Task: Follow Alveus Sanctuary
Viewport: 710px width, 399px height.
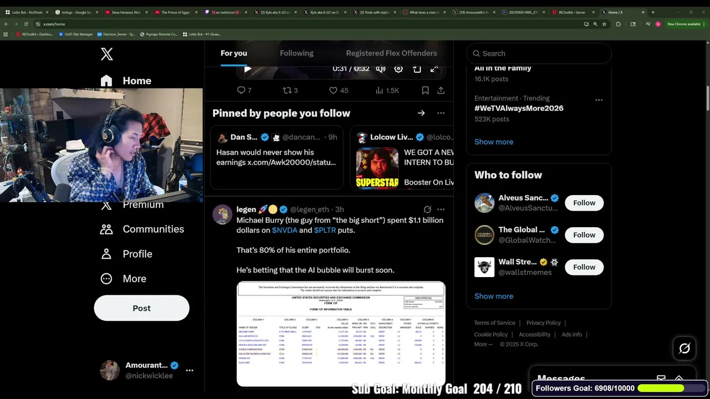Action: [x=584, y=203]
